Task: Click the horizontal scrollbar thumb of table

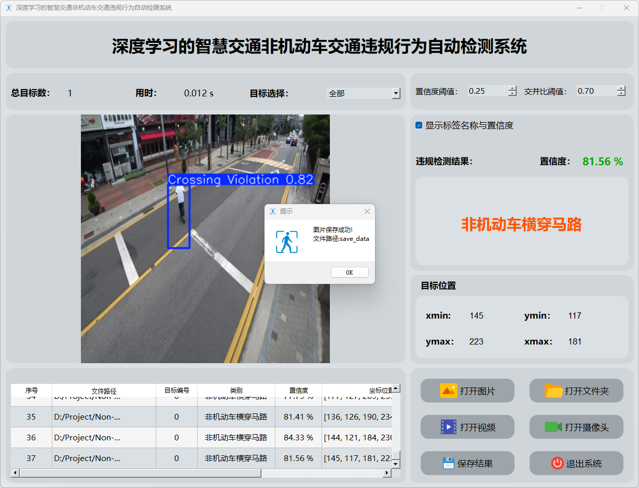Action: 140,473
